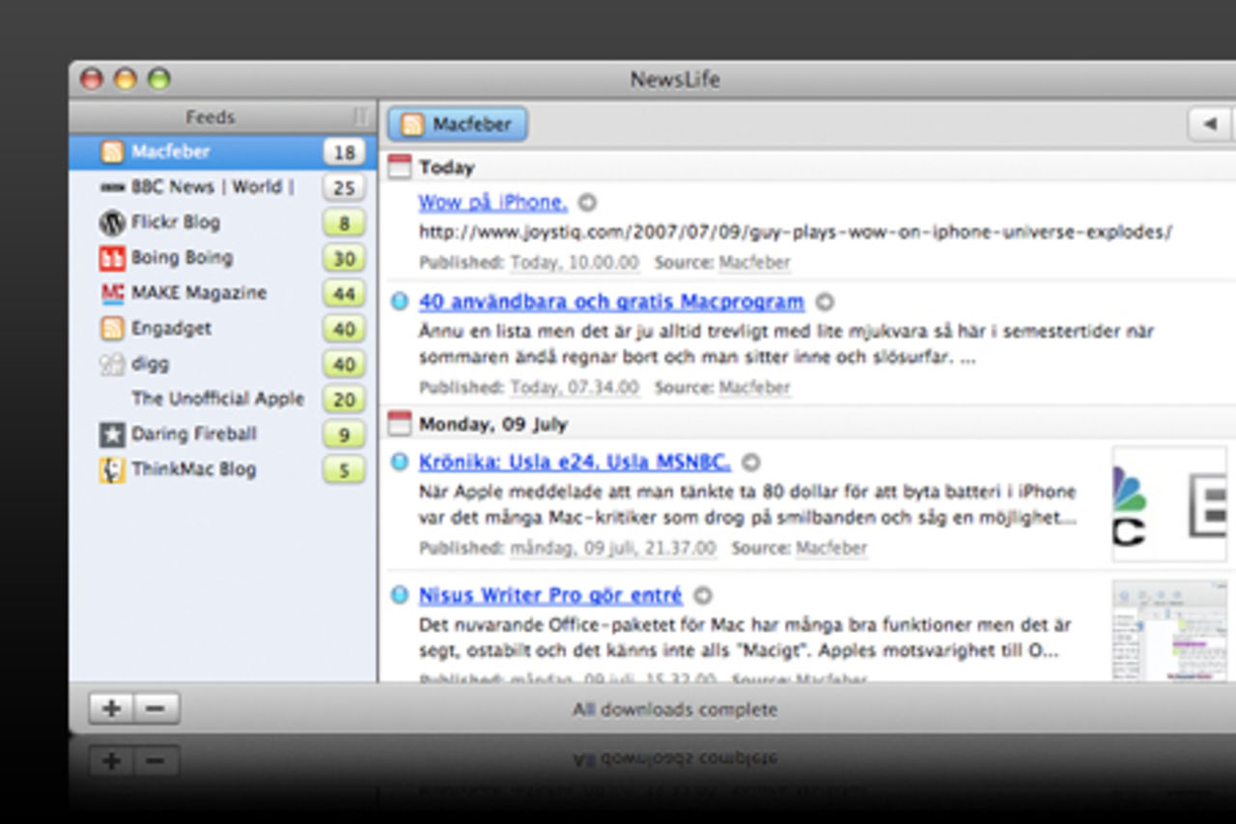Click the MAKE Magazine feed icon
The image size is (1236, 824).
[x=113, y=293]
